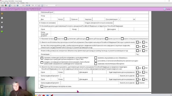Open the Pages panel in sidebar
This screenshot has width=172, height=96.
point(2,18)
